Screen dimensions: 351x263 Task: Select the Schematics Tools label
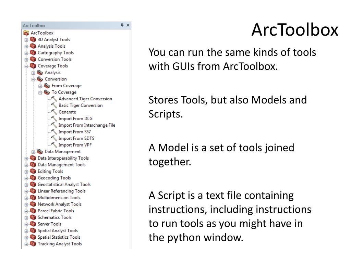(55, 217)
